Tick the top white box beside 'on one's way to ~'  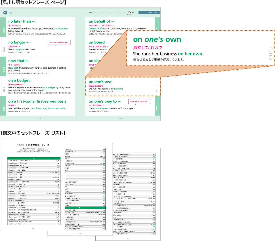(157, 107)
